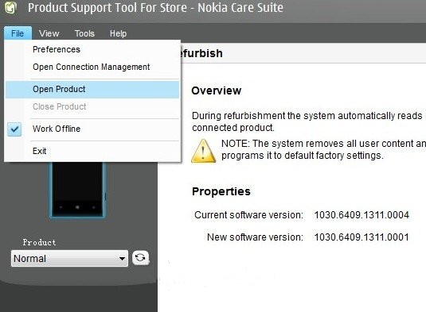The image size is (426, 312).
Task: Click the File menu
Action: [18, 33]
